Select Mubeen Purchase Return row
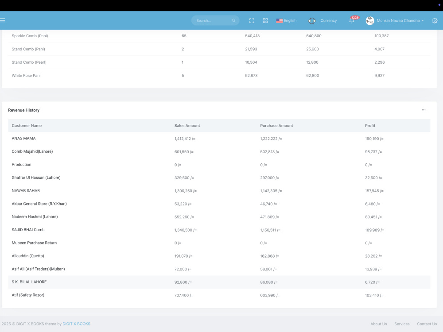Viewport: 443px width, 332px height. tap(219, 243)
